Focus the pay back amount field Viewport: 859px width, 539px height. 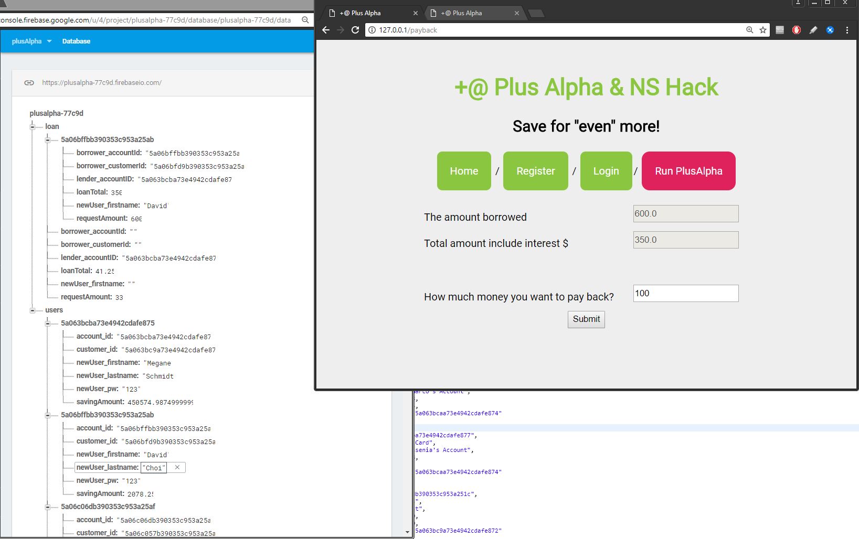[x=686, y=294]
